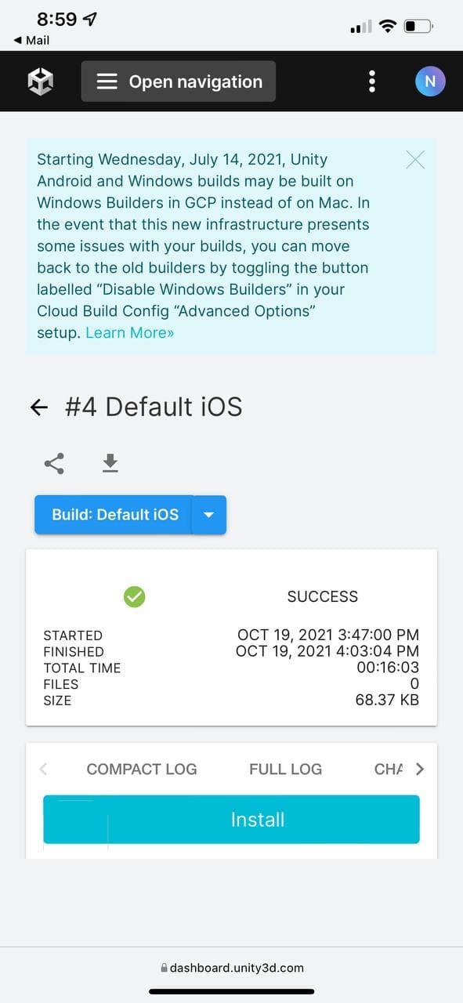Screen dimensions: 463x1003
Task: Open the N profile avatar
Action: pos(429,81)
